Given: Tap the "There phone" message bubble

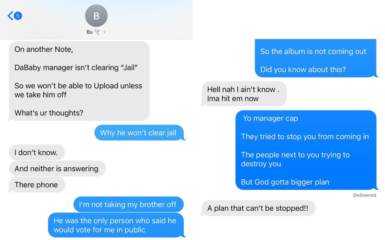Looking at the screenshot, I should pyautogui.click(x=37, y=185).
